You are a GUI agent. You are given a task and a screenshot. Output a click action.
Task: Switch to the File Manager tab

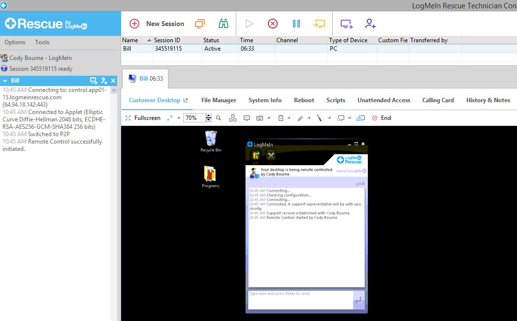coord(219,100)
